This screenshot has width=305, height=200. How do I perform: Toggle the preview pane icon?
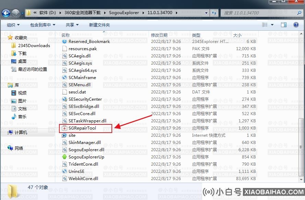tap(284, 25)
